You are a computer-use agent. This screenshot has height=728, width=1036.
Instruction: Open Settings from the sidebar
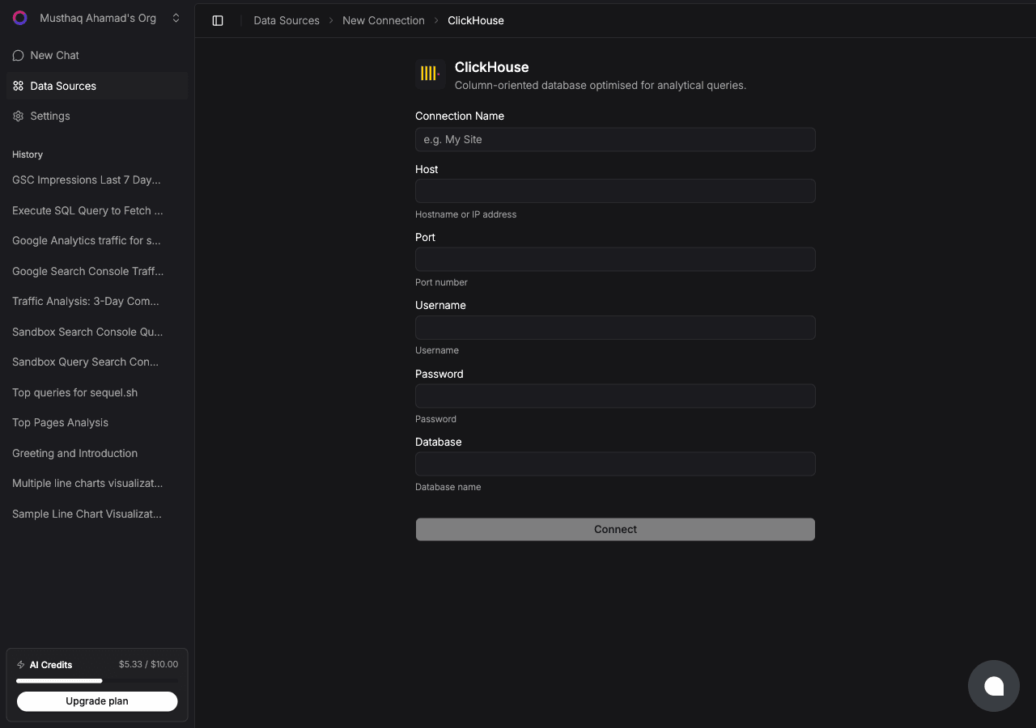(97, 116)
